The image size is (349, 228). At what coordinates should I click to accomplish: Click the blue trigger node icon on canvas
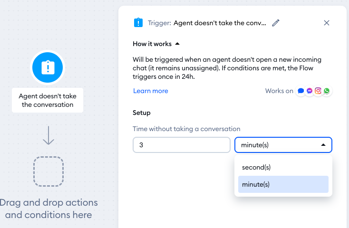pyautogui.click(x=48, y=68)
